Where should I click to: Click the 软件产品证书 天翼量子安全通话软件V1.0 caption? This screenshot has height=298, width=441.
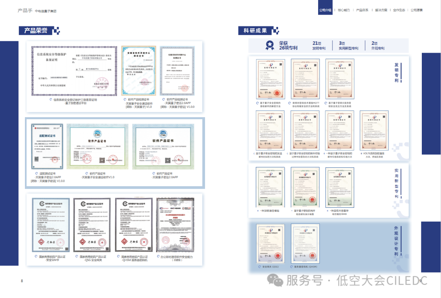coord(98,176)
